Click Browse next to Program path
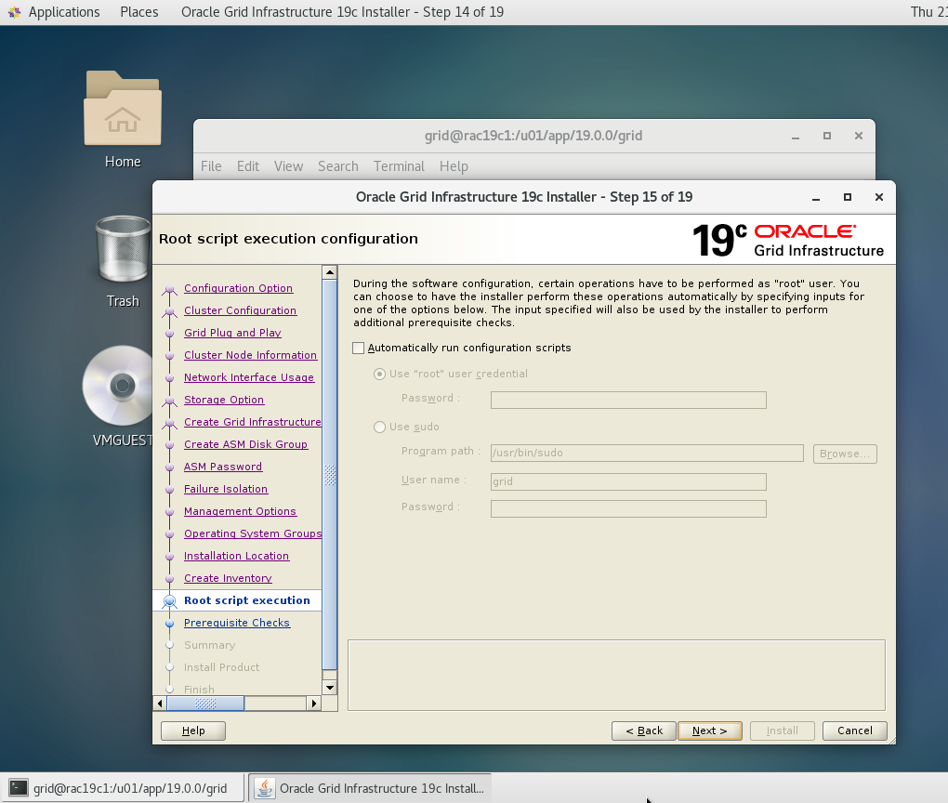 point(844,454)
